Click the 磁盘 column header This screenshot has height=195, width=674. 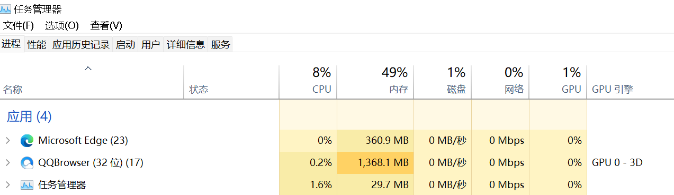pos(443,82)
